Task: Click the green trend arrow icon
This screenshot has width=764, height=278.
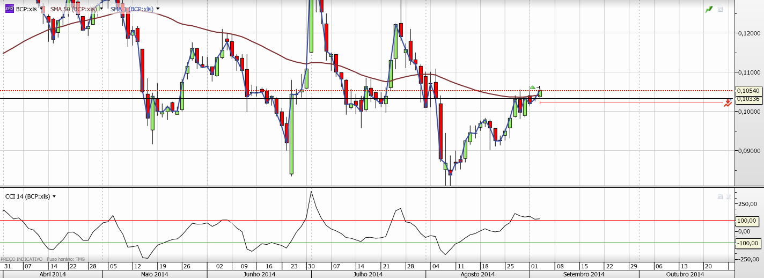Action: [x=709, y=9]
